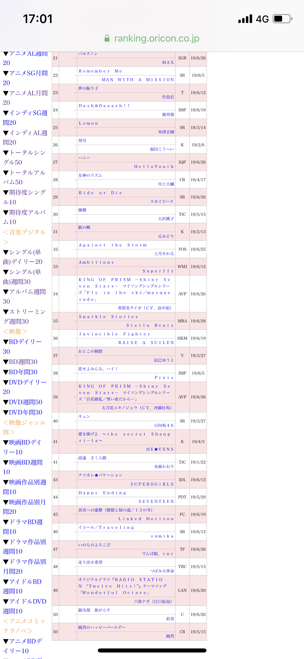Open BD週間30 sidebar link
The width and height of the screenshot is (304, 659).
20,362
